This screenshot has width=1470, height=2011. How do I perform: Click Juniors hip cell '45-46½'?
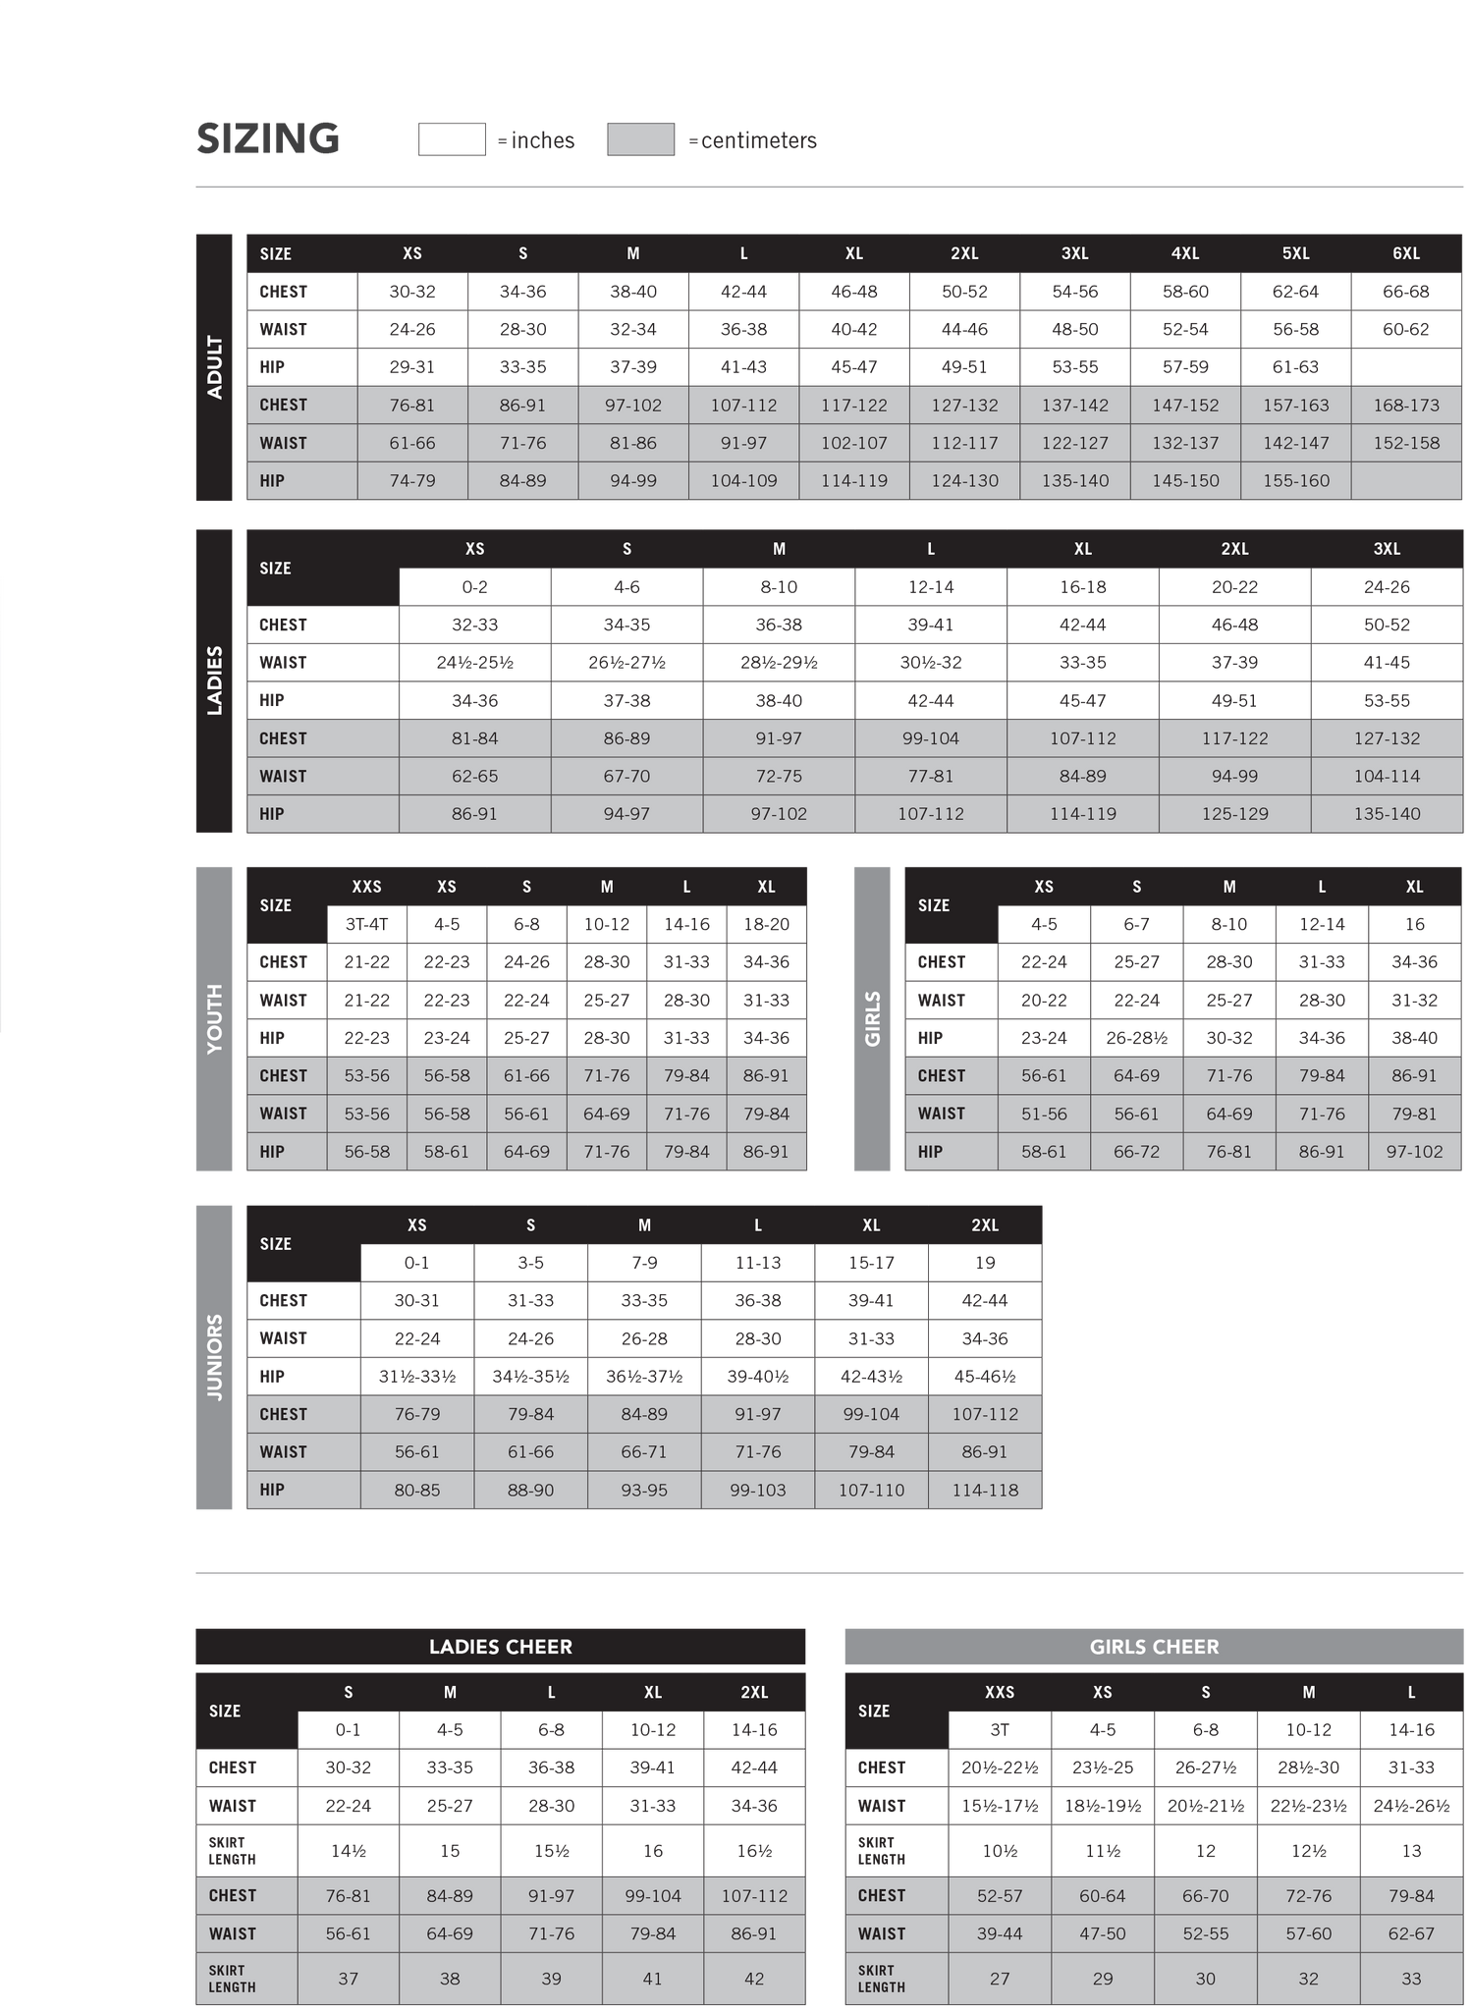[x=985, y=1377]
